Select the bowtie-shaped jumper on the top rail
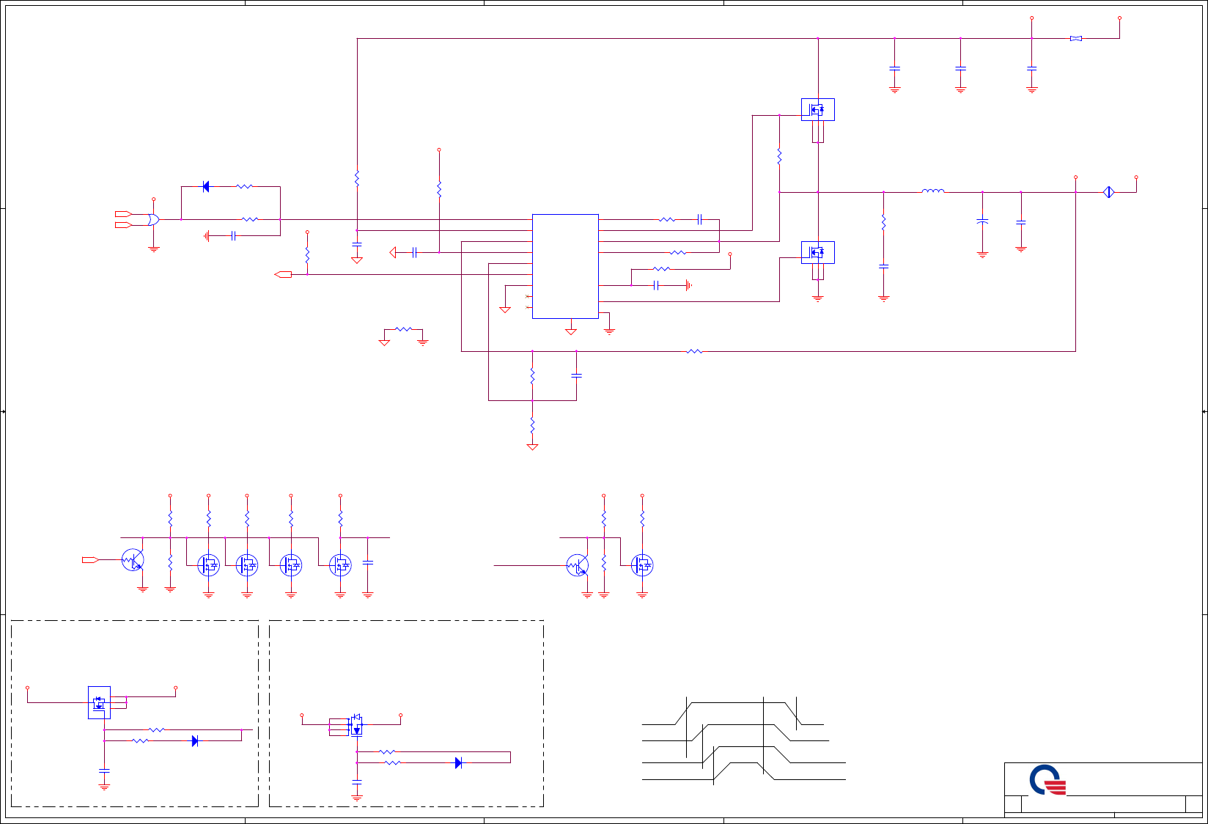This screenshot has height=824, width=1208. [1076, 38]
